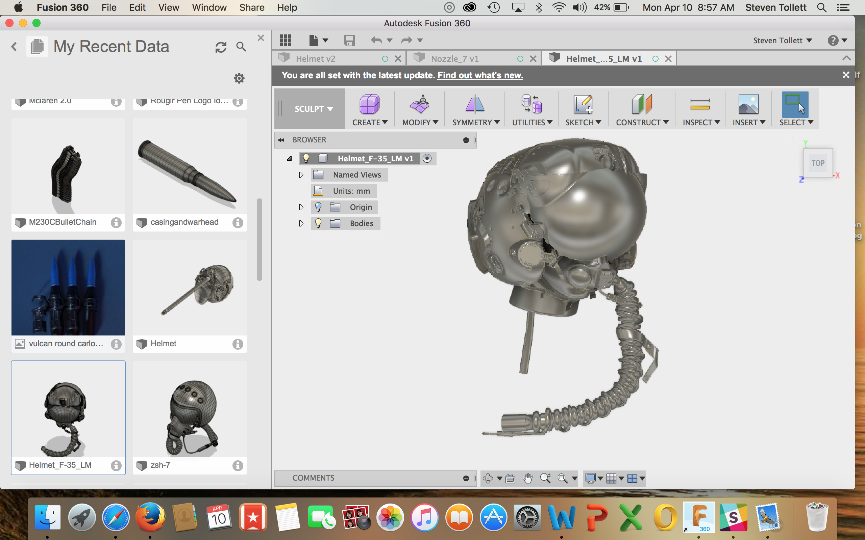The width and height of the screenshot is (865, 540).
Task: Start a new sketch with Sketch icon
Action: [583, 104]
